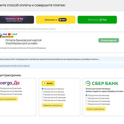
Task: Click the Vsegda.Da logo
Action: 10,83
